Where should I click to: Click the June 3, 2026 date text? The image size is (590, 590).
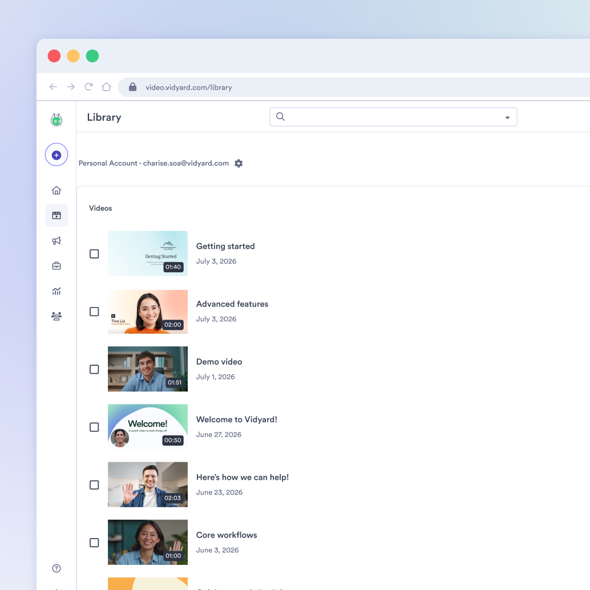click(217, 550)
